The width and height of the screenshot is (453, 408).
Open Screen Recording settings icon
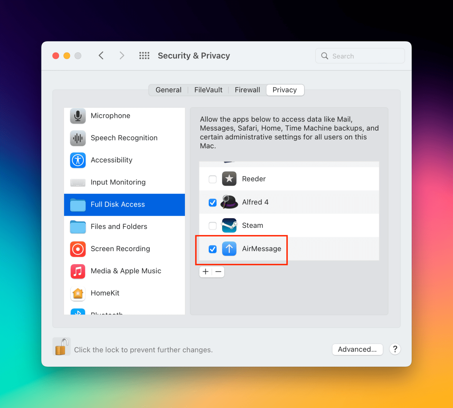click(78, 249)
